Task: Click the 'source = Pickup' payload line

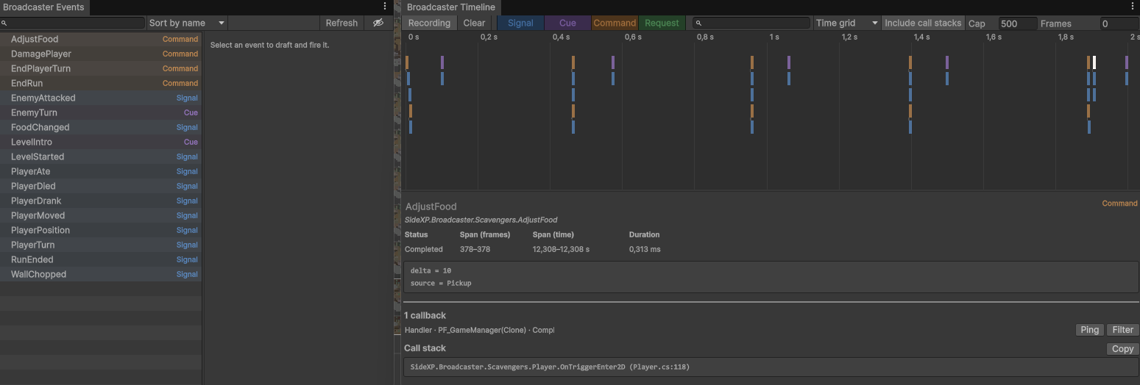Action: pyautogui.click(x=441, y=283)
